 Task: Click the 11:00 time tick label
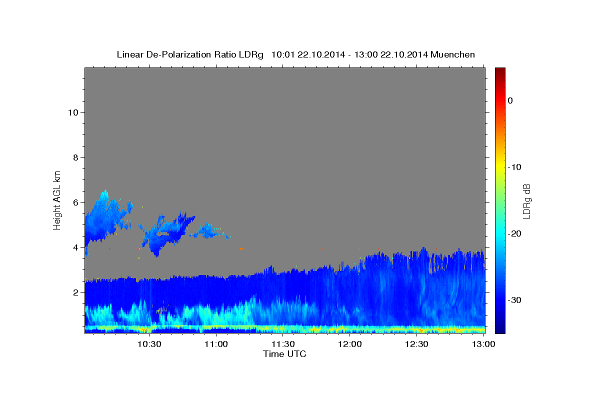tap(216, 344)
